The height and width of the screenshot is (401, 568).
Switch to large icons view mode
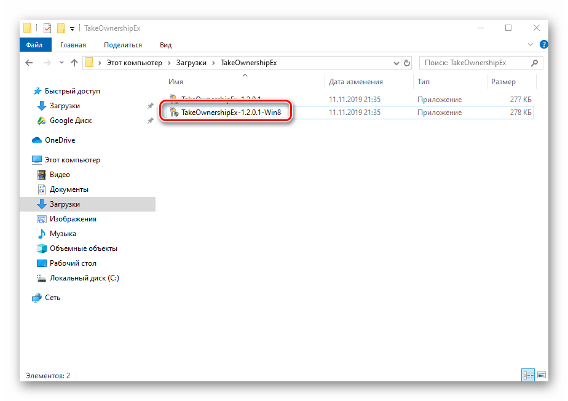[542, 375]
